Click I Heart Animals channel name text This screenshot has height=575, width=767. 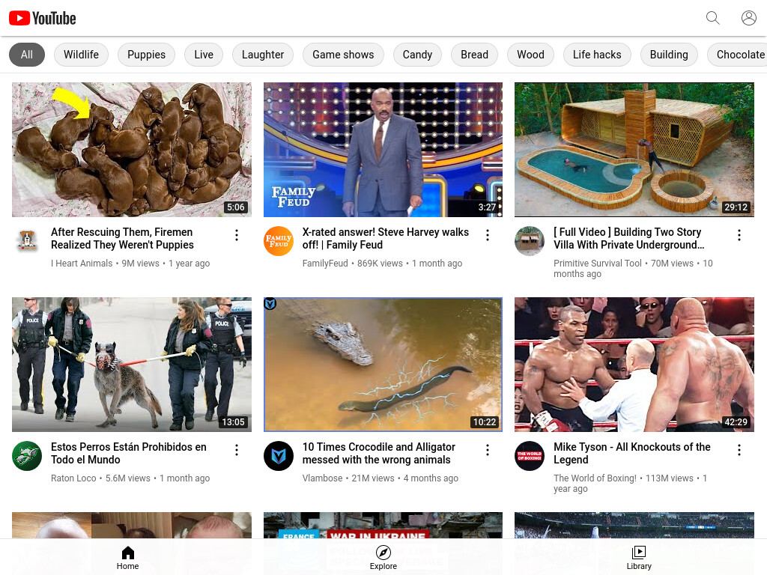pos(82,263)
